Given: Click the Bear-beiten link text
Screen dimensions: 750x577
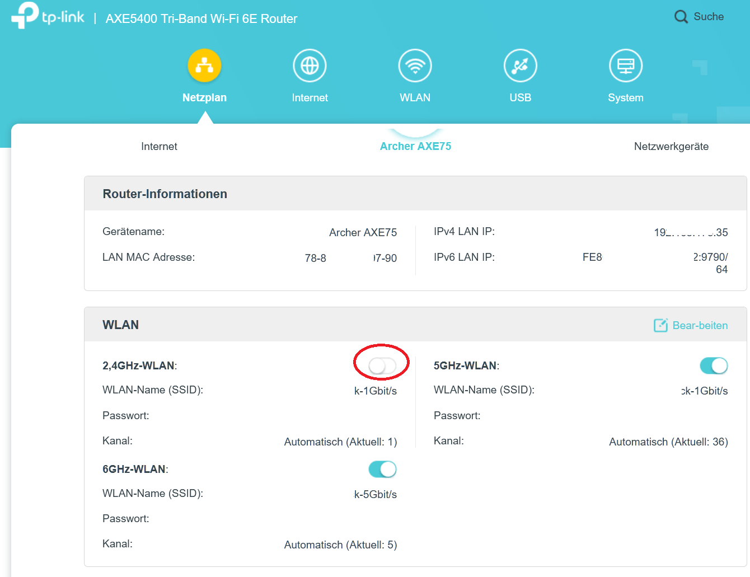Looking at the screenshot, I should pyautogui.click(x=700, y=325).
